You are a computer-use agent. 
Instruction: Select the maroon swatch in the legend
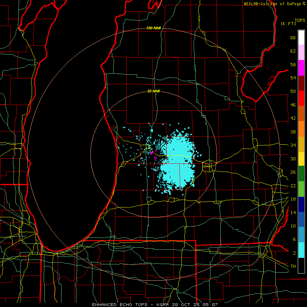click(x=301, y=83)
